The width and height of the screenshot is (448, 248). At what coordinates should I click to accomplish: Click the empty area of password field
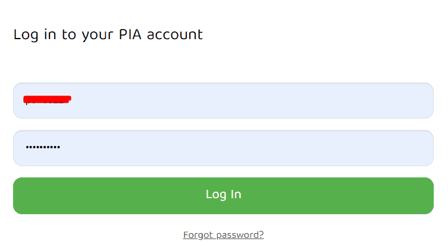click(x=268, y=148)
